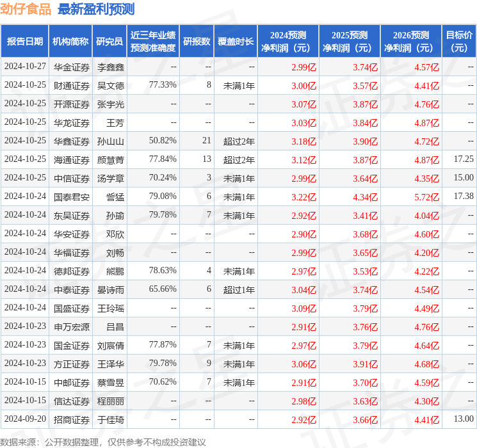This screenshot has width=477, height=448.
Task: Click accuracy value 77.33%
Action: tap(163, 85)
